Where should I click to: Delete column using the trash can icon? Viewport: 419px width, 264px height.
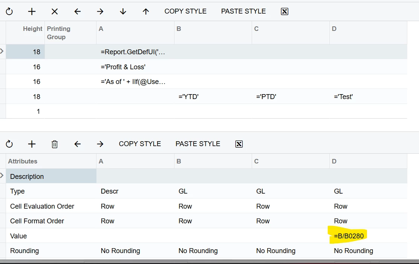click(55, 144)
